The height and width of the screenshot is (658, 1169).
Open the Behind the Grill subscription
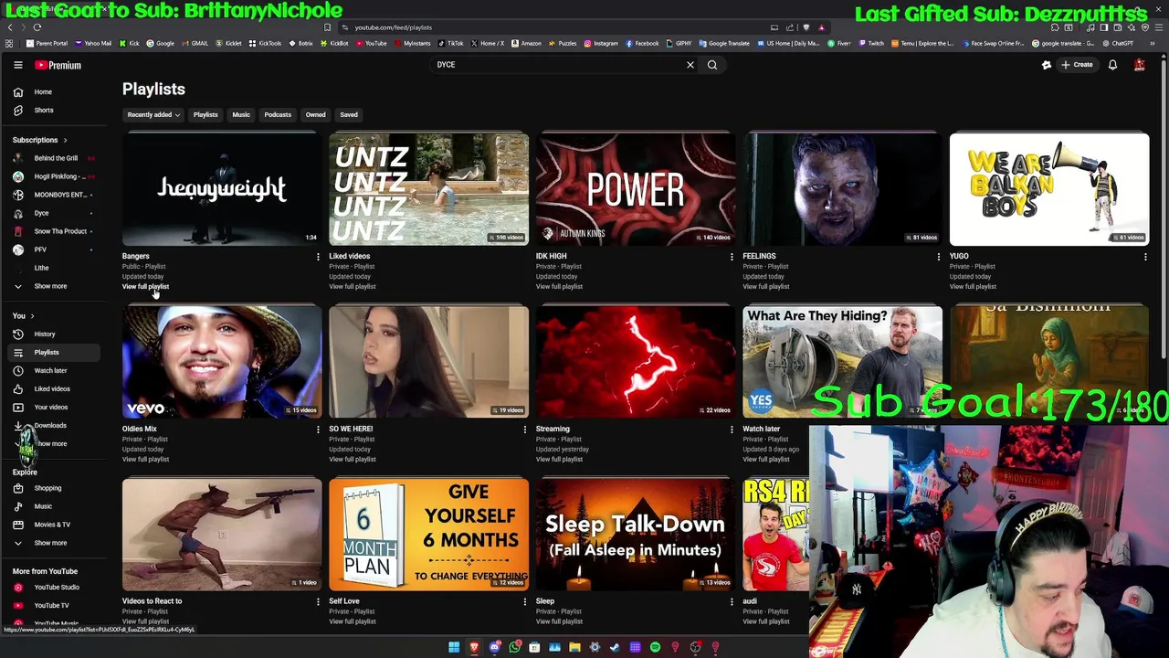[56, 158]
